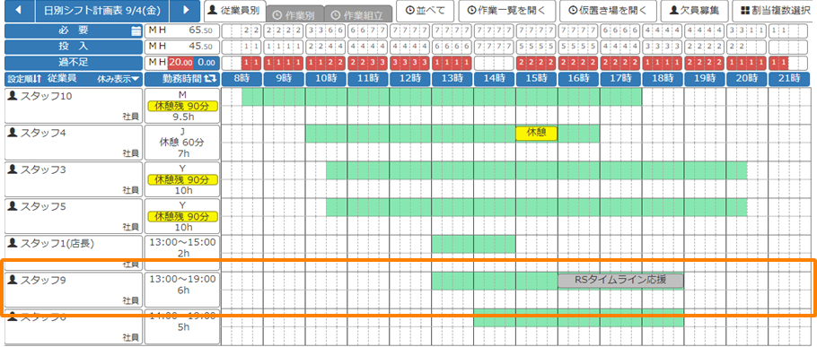The height and width of the screenshot is (347, 817).
Task: Select スタッフ10's green shift bar
Action: pyautogui.click(x=442, y=97)
